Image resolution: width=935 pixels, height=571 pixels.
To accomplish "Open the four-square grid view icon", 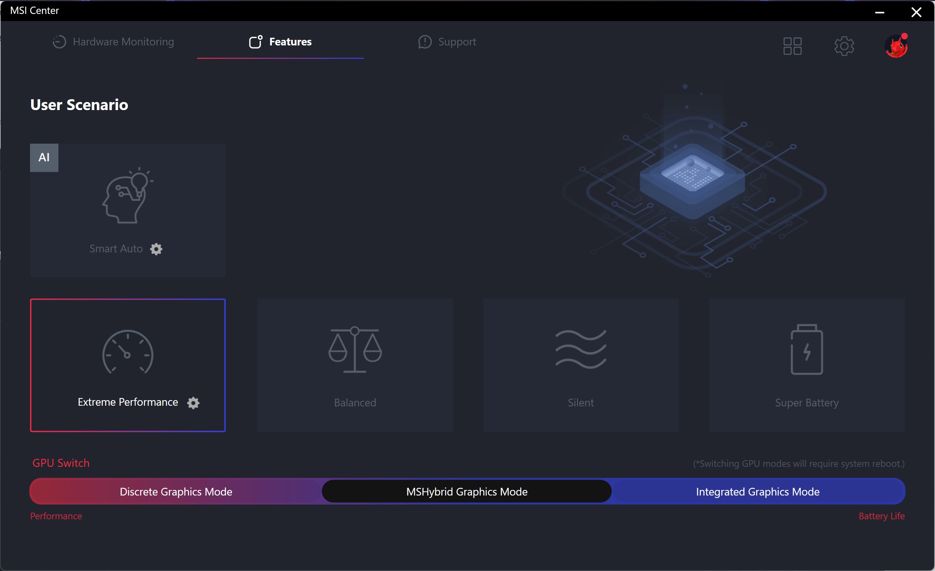I will pos(792,46).
